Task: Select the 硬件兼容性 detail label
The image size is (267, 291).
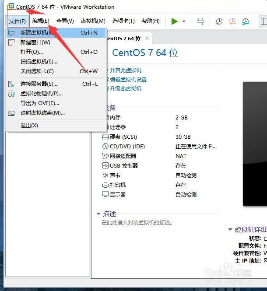Action: [247, 253]
